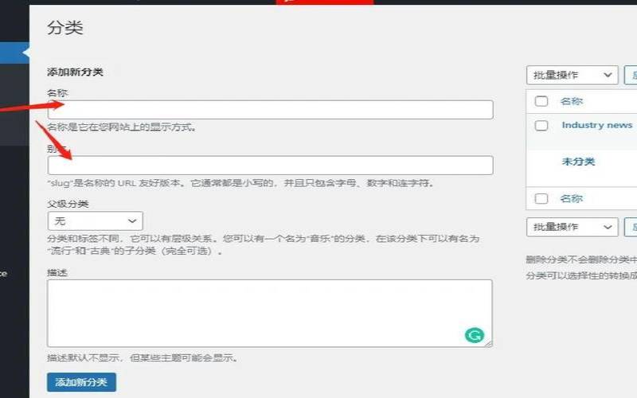Open the top 批量操作 bulk actions dropdown
Viewport: 637px width, 398px height.
point(572,76)
